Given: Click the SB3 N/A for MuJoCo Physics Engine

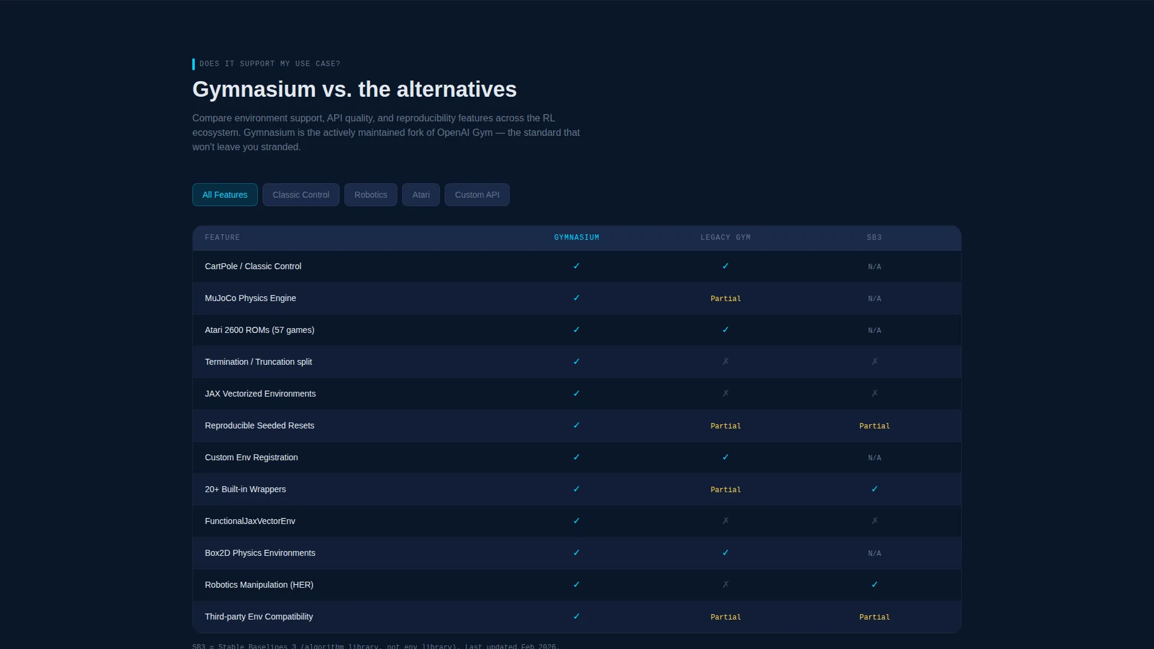Looking at the screenshot, I should point(875,299).
